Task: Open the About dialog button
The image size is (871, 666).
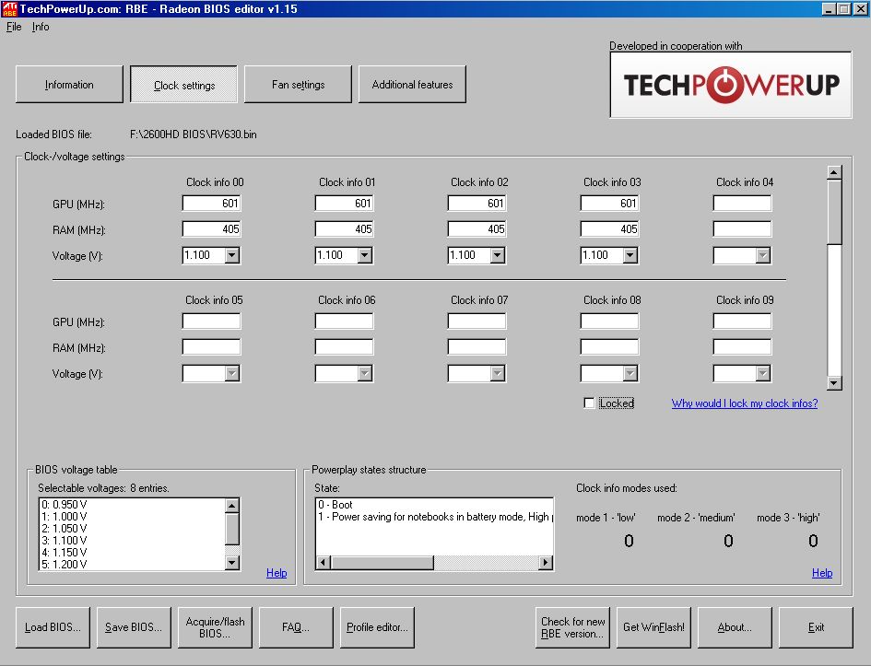Action: pyautogui.click(x=735, y=627)
